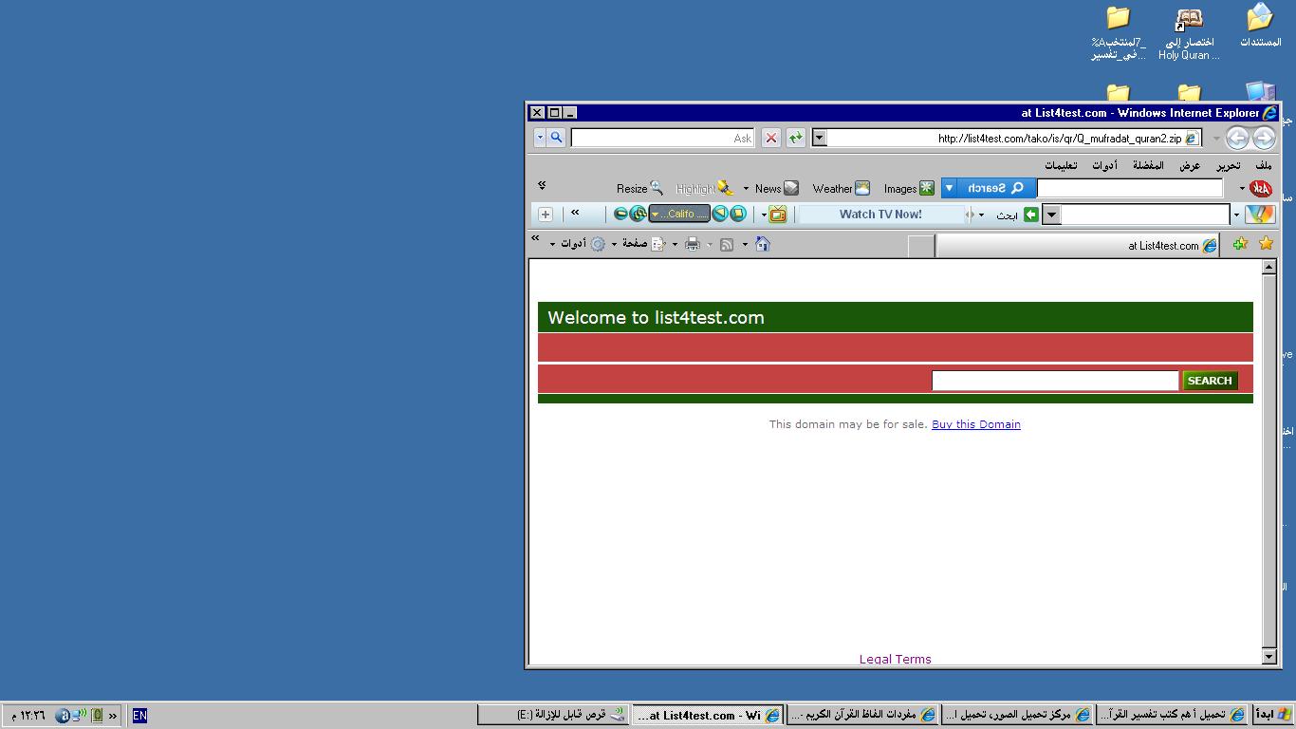Click the Favorites star icon
The height and width of the screenshot is (729, 1296).
coord(1266,244)
